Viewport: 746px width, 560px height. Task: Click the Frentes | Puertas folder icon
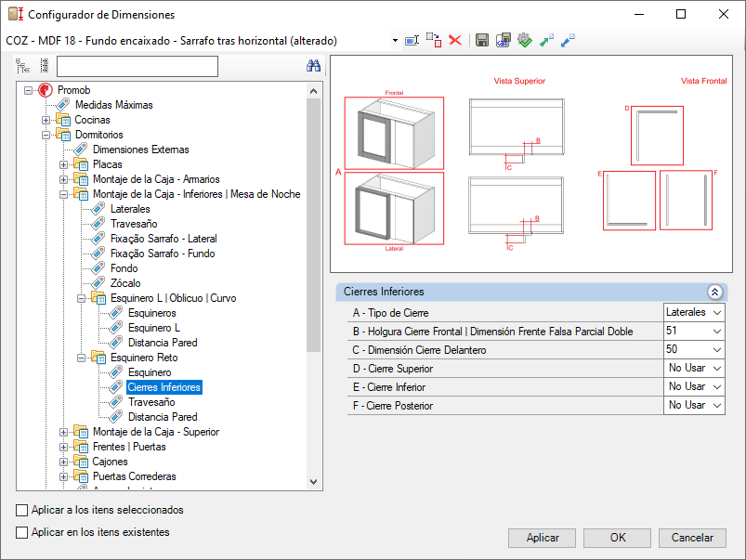(81, 448)
